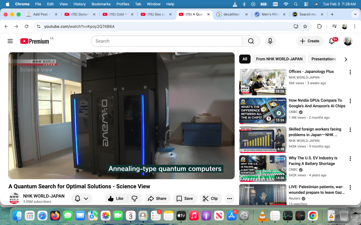Open YouTube notifications bell
Image resolution: width=361 pixels, height=225 pixels.
[x=332, y=41]
